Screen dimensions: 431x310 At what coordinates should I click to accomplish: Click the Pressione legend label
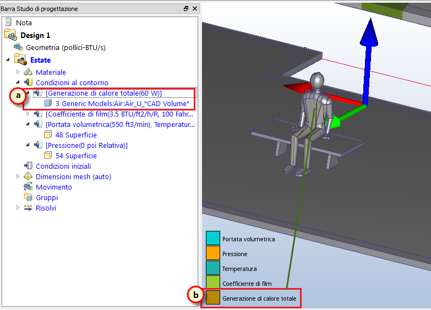pyautogui.click(x=234, y=254)
